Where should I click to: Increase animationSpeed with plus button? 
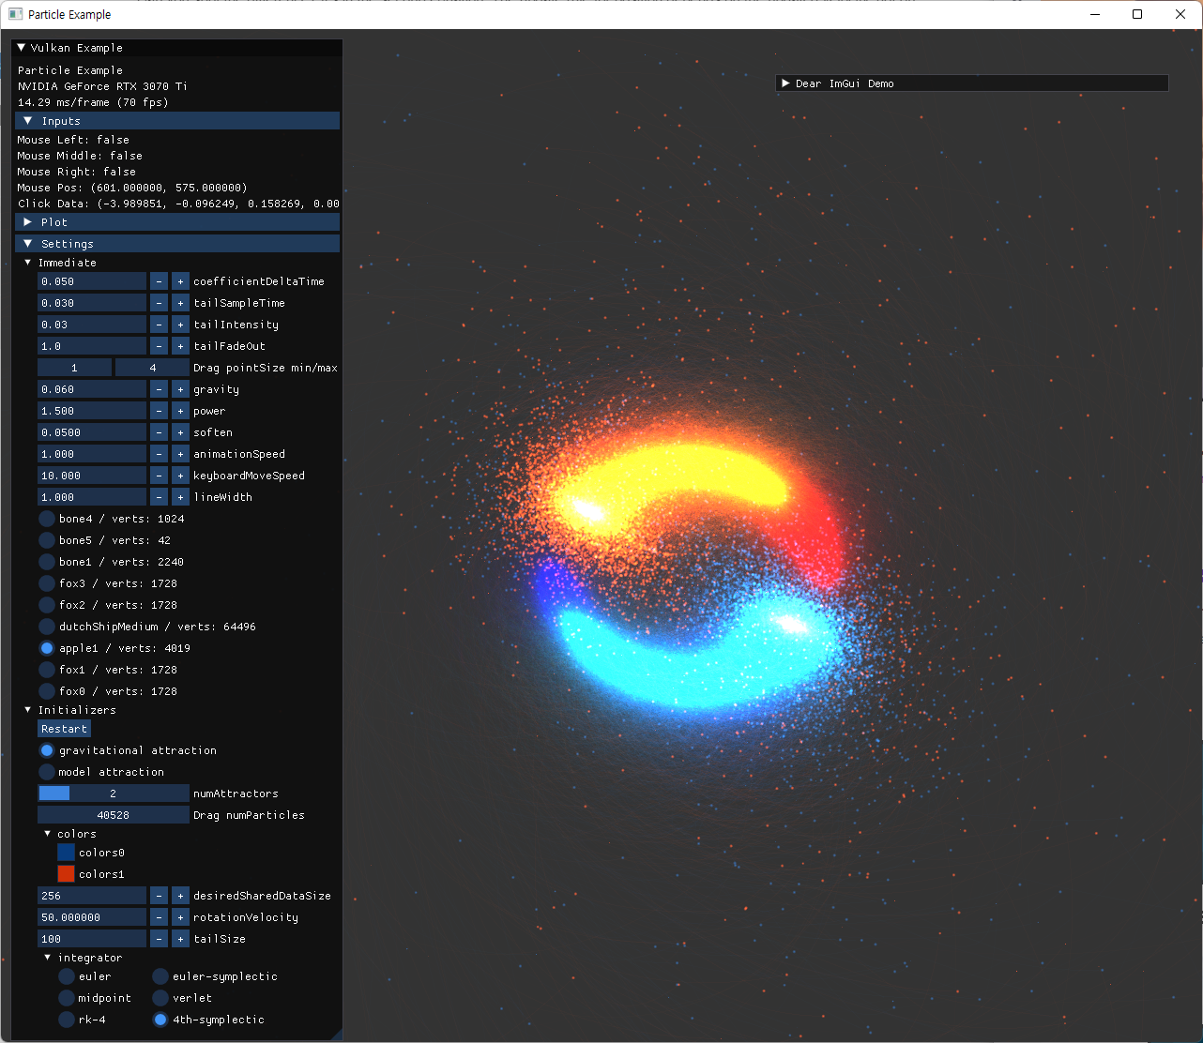click(180, 454)
